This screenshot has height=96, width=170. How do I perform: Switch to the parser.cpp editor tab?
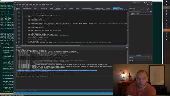18,8
